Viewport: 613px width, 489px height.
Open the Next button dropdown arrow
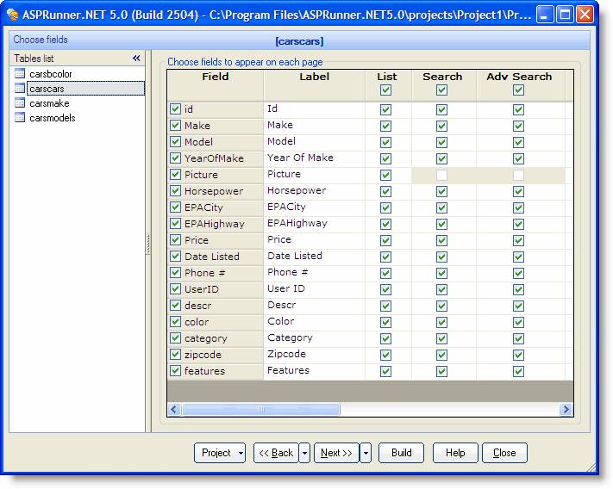[x=366, y=453]
